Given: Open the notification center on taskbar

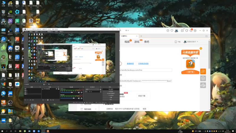Looking at the screenshot, I should pyautogui.click(x=233, y=131).
